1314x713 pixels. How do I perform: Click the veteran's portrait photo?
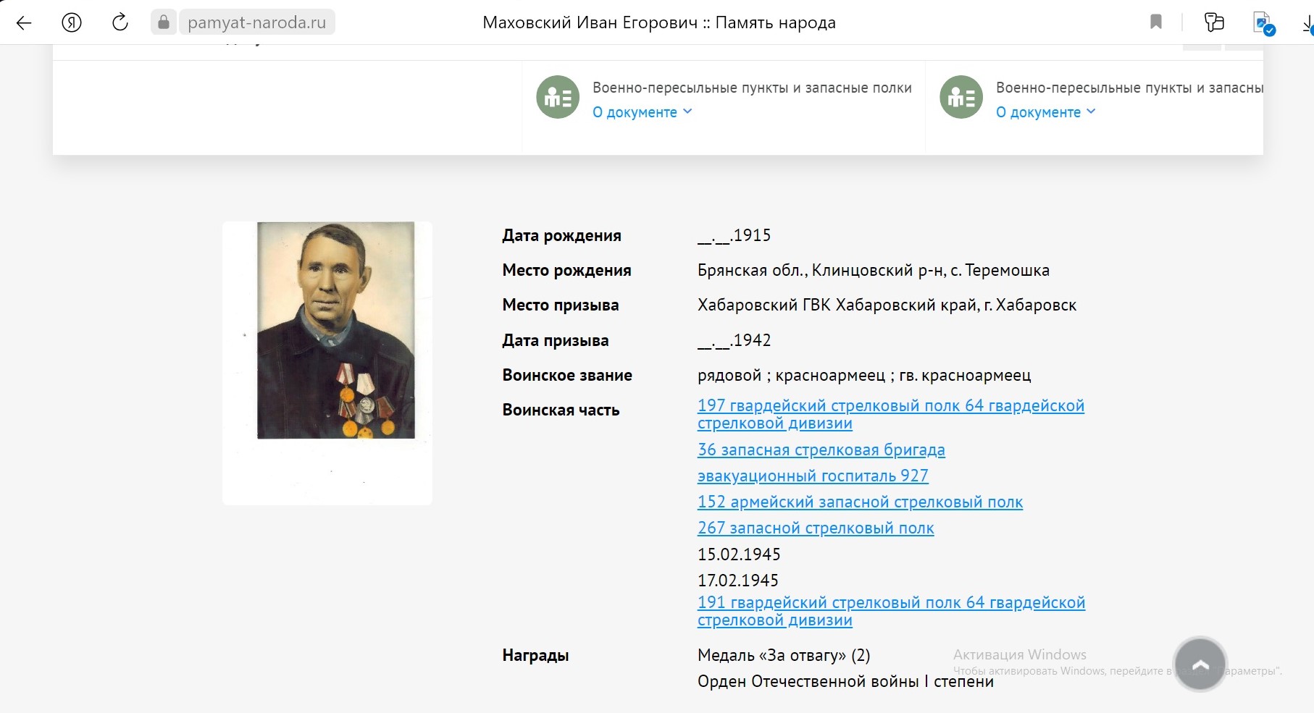pyautogui.click(x=336, y=330)
